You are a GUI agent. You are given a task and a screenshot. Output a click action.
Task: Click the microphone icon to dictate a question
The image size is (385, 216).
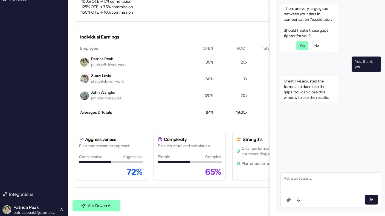[x=299, y=200]
